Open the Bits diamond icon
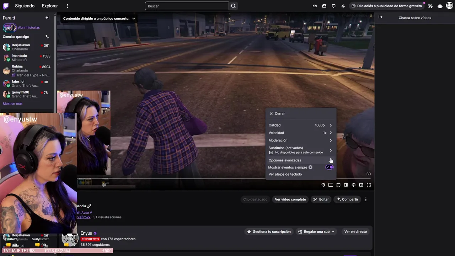455x256 pixels. pyautogui.click(x=343, y=6)
